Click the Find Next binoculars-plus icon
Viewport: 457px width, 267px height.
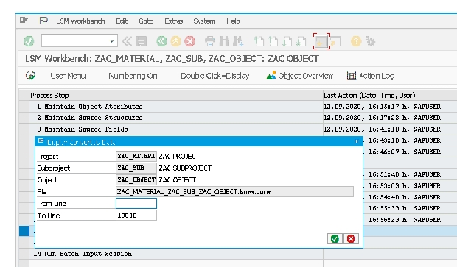point(238,41)
